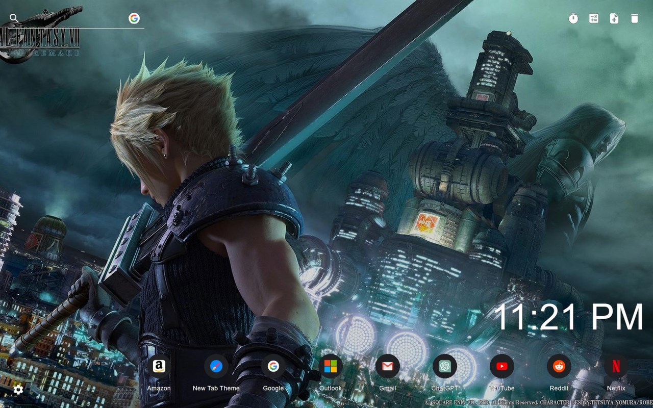Click the trash bin icon
The width and height of the screenshot is (653, 408).
pyautogui.click(x=635, y=18)
